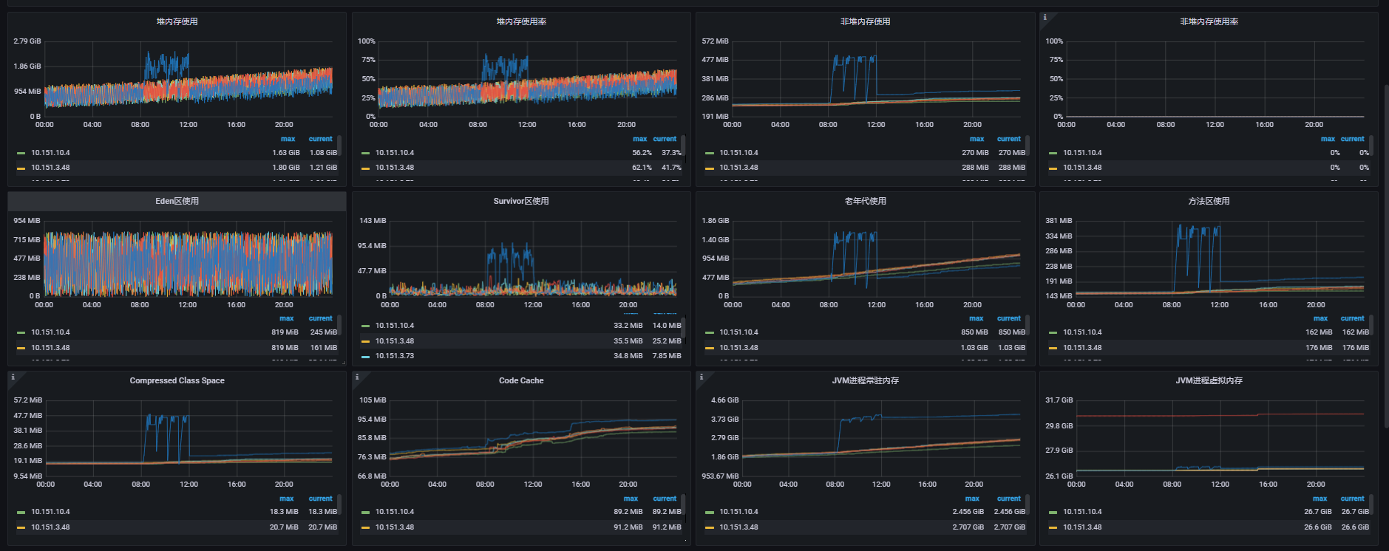Sort Code Cache legend by max column
Screen dimensions: 1389x551
tap(631, 499)
